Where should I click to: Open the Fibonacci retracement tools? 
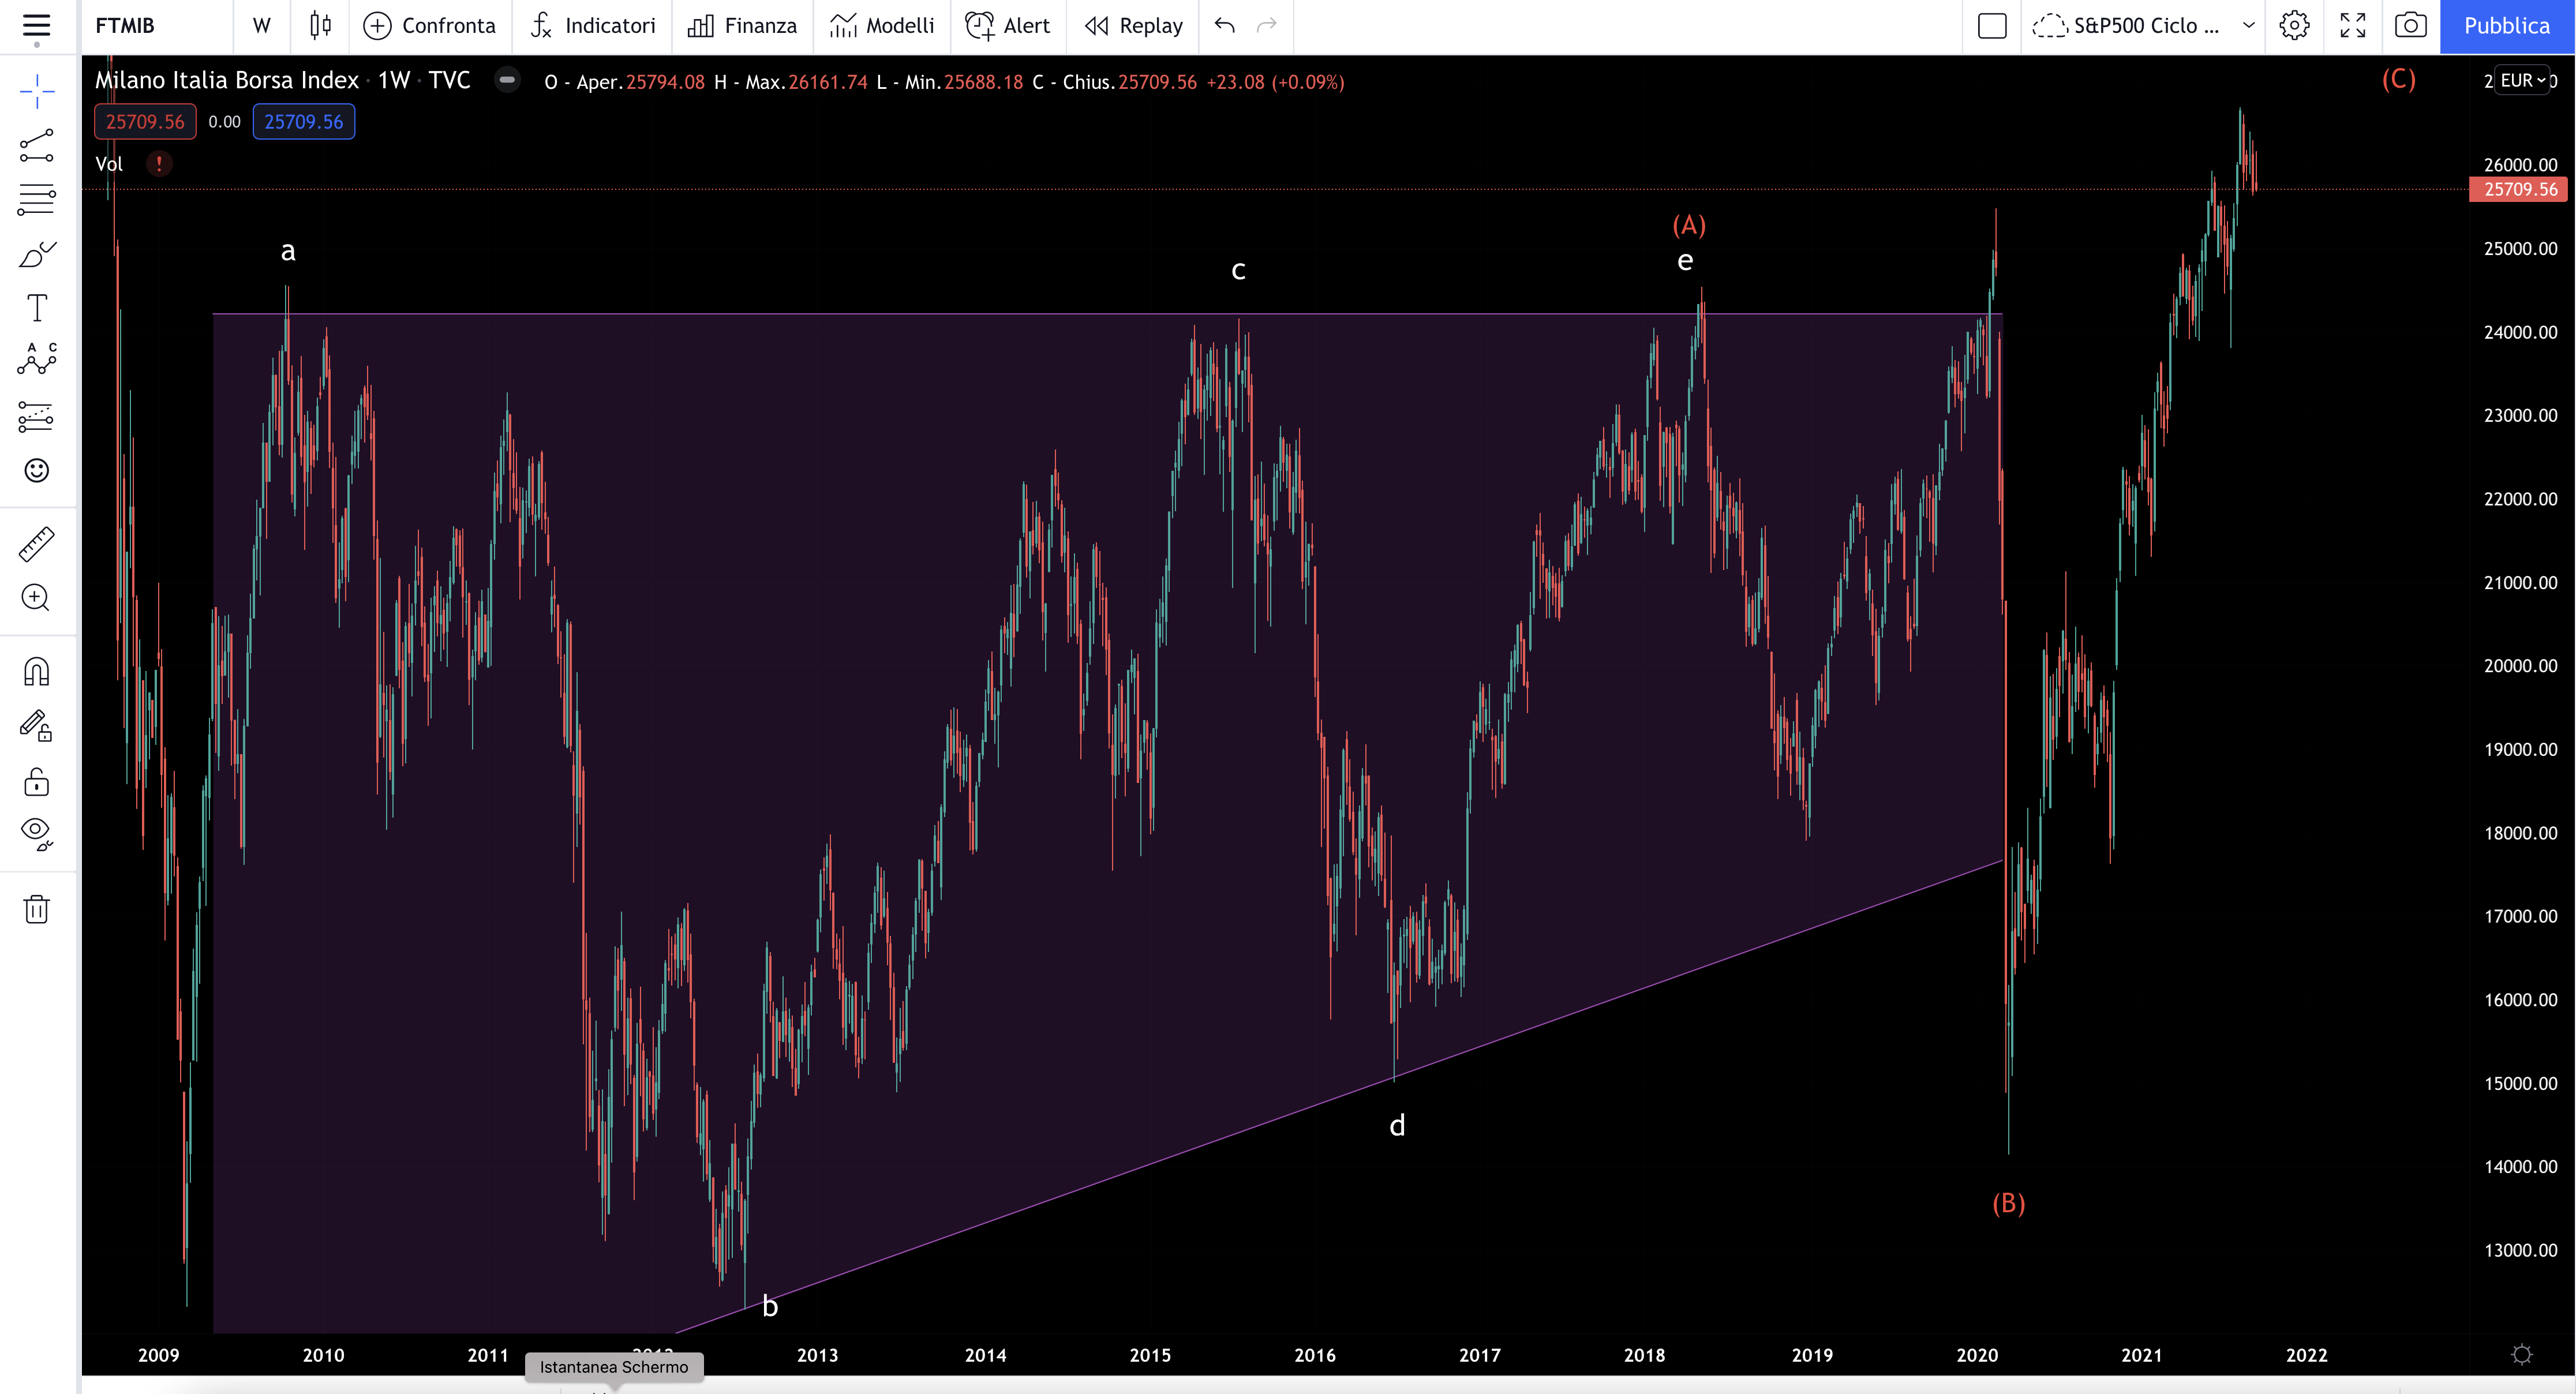pos(37,200)
